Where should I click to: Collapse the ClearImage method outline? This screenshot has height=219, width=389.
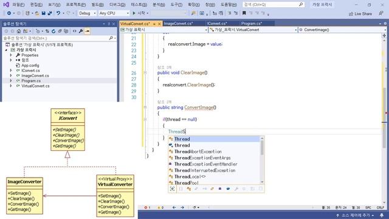click(x=145, y=72)
